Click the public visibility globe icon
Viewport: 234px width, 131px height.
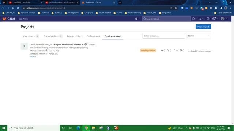tap(86, 44)
